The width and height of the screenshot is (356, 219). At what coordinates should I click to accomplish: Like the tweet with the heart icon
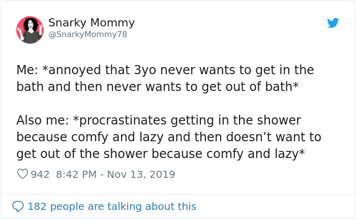point(22,174)
